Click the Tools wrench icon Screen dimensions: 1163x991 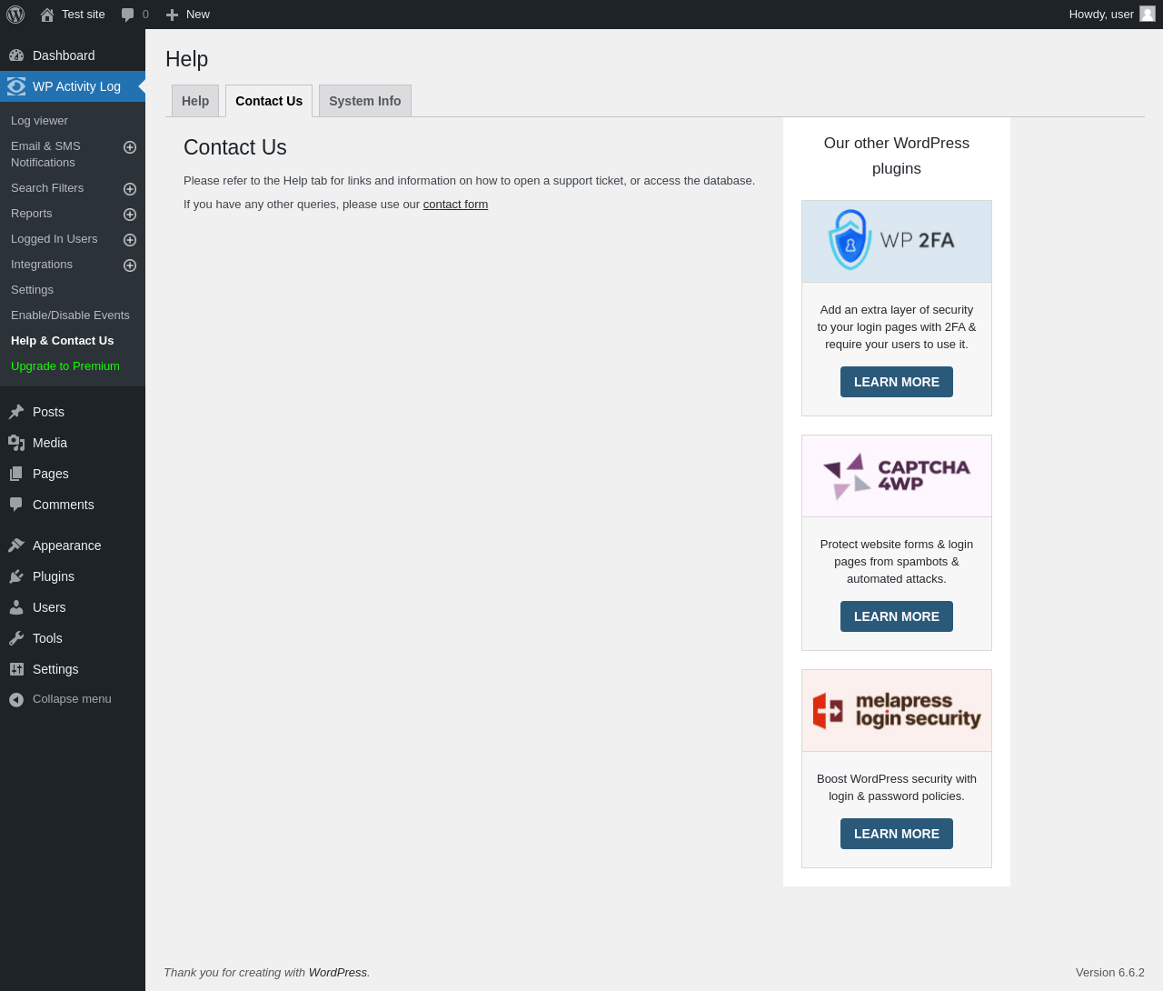point(16,638)
